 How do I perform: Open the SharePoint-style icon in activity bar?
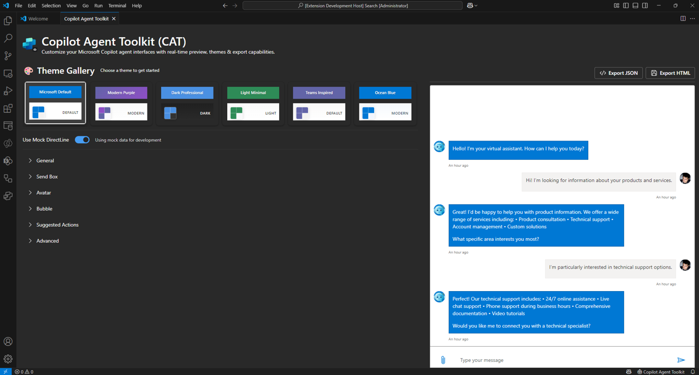point(8,161)
